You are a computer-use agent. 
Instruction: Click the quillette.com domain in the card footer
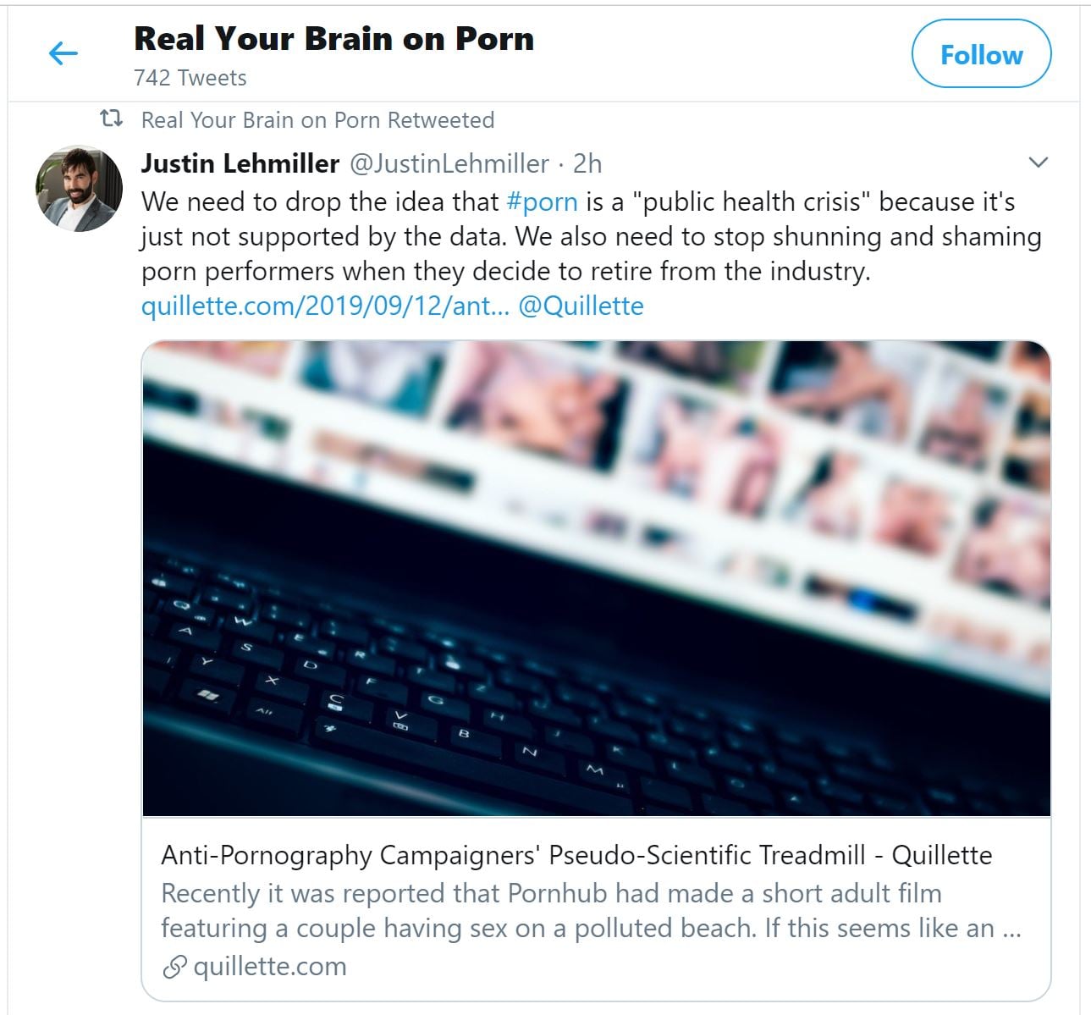point(270,966)
